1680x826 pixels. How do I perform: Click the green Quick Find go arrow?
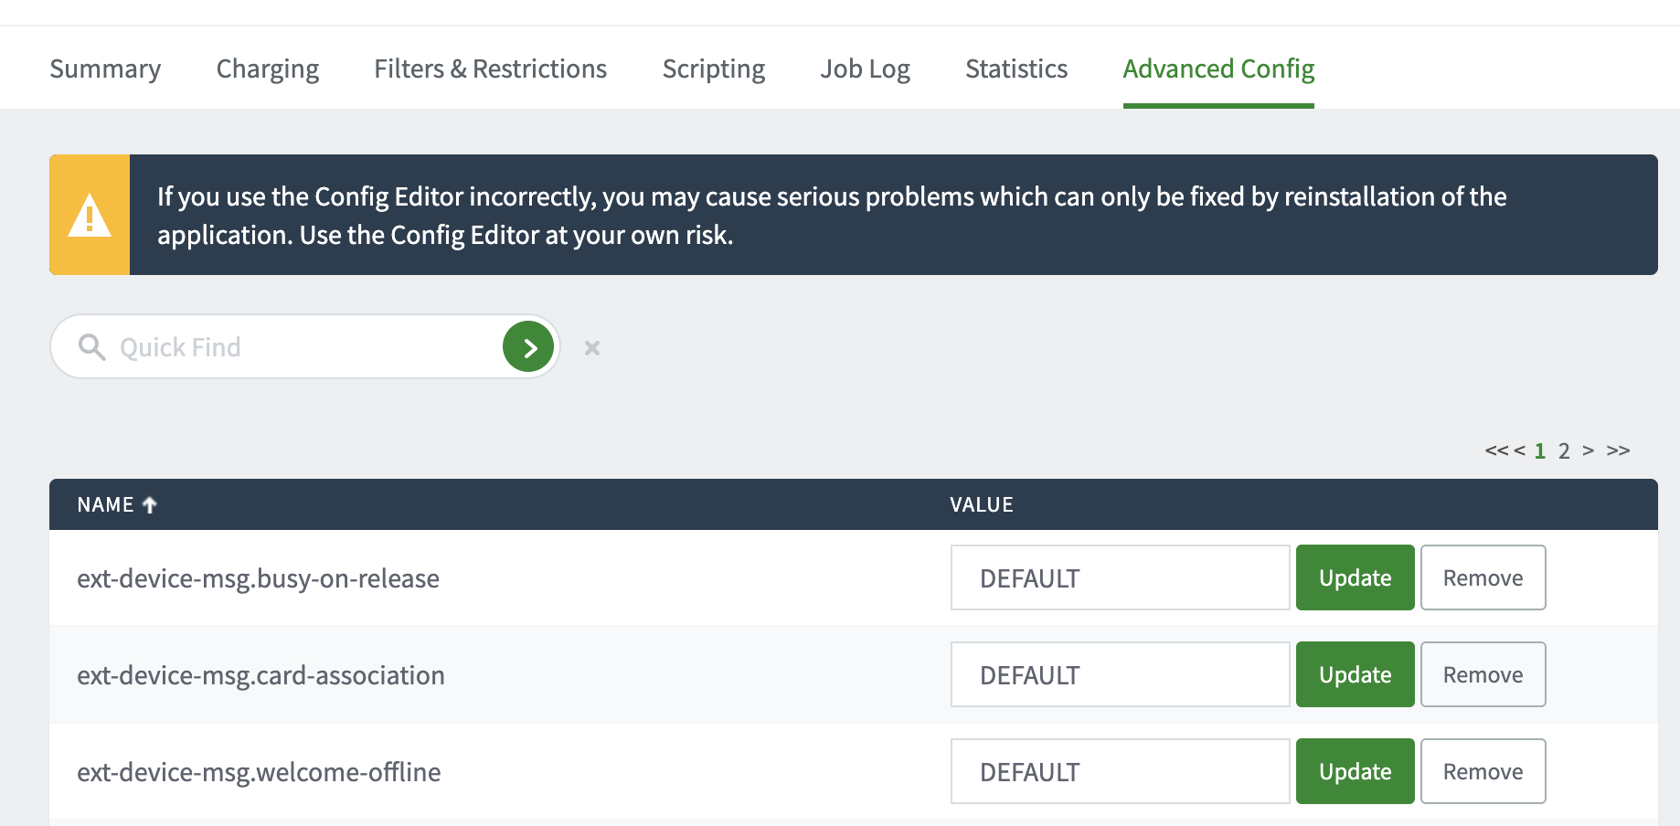click(528, 347)
